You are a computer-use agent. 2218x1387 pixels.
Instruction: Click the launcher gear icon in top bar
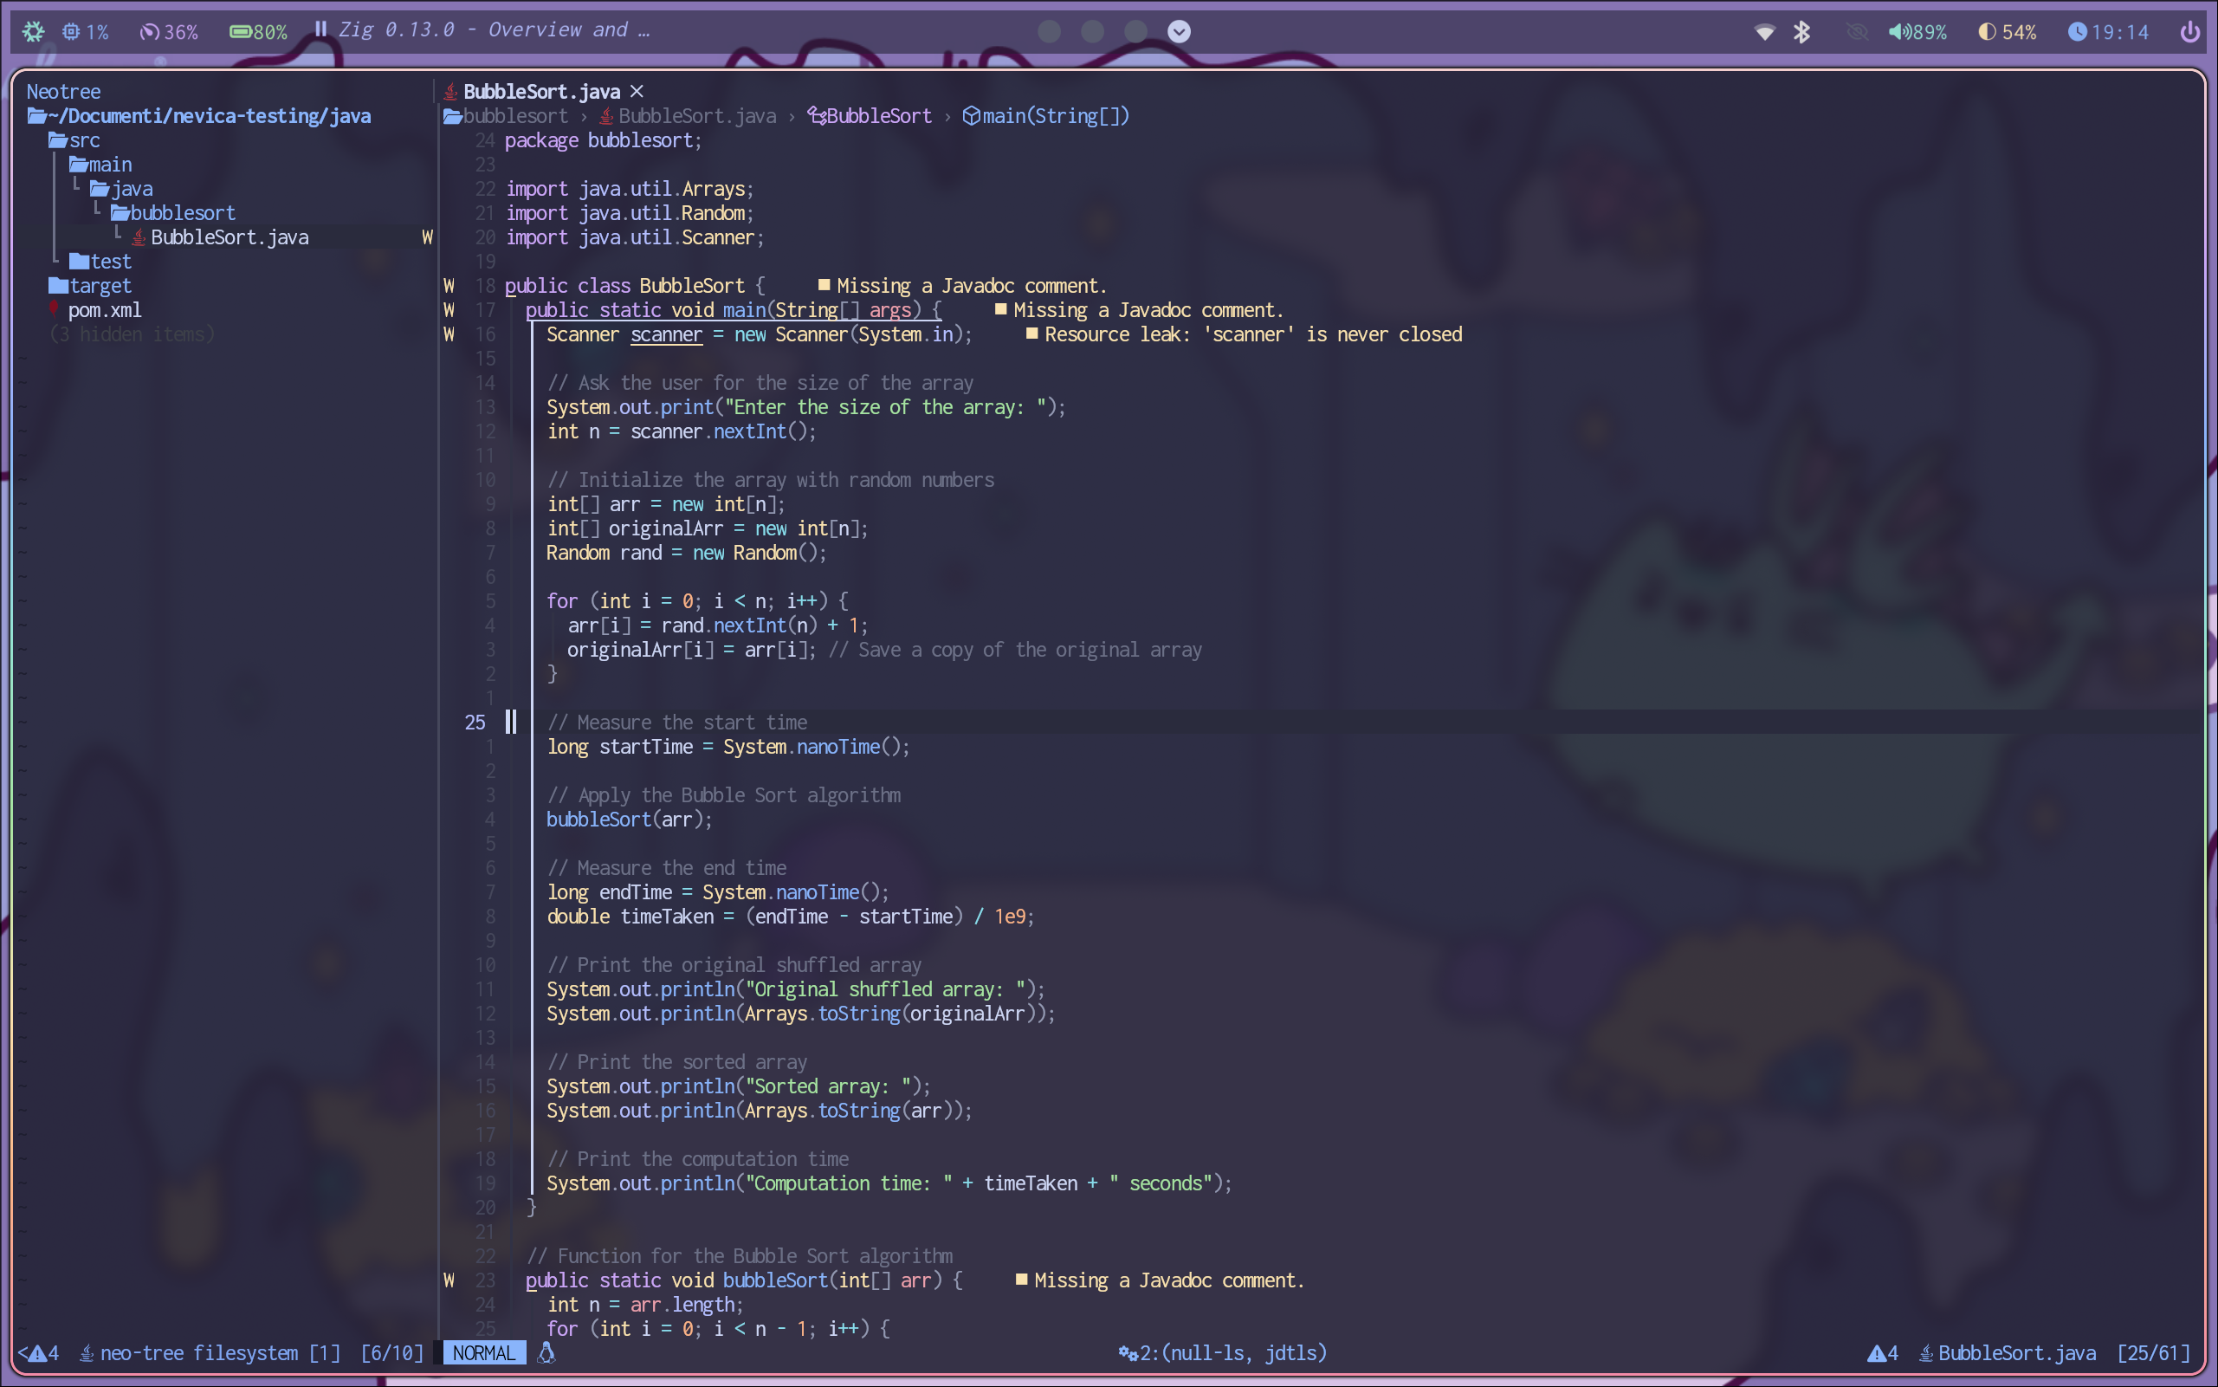[x=33, y=31]
